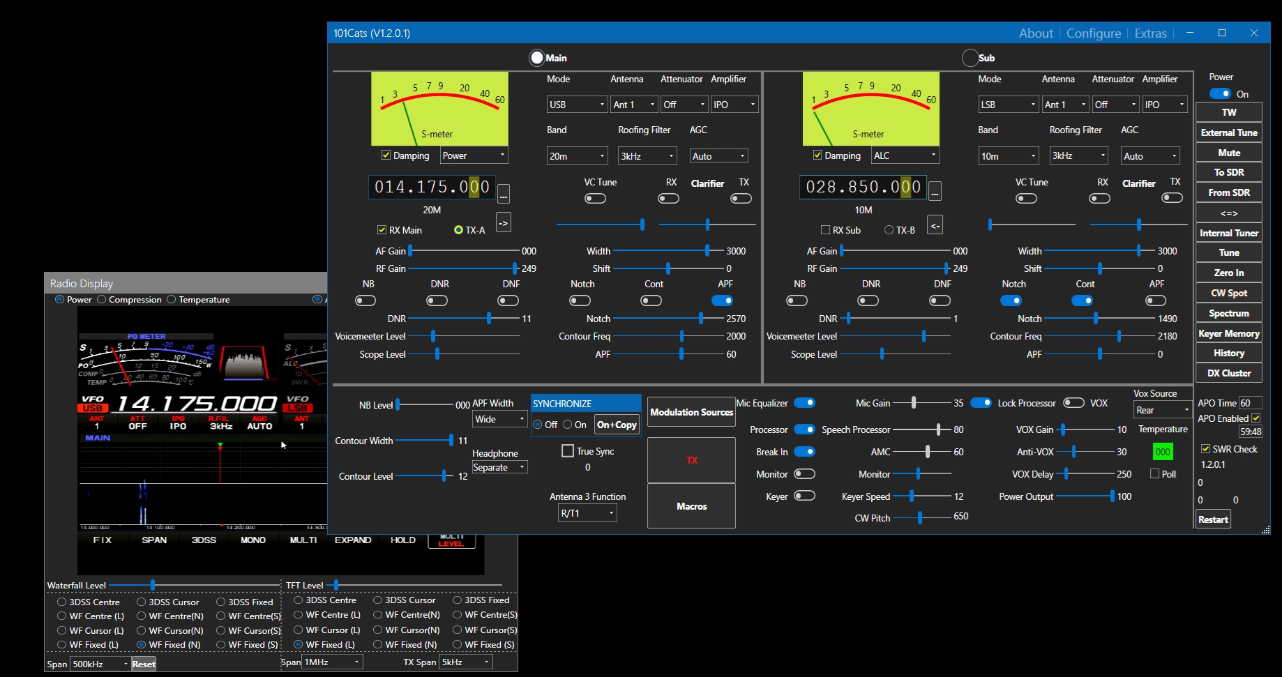Open the Extras menu
The width and height of the screenshot is (1282, 677).
tap(1150, 33)
